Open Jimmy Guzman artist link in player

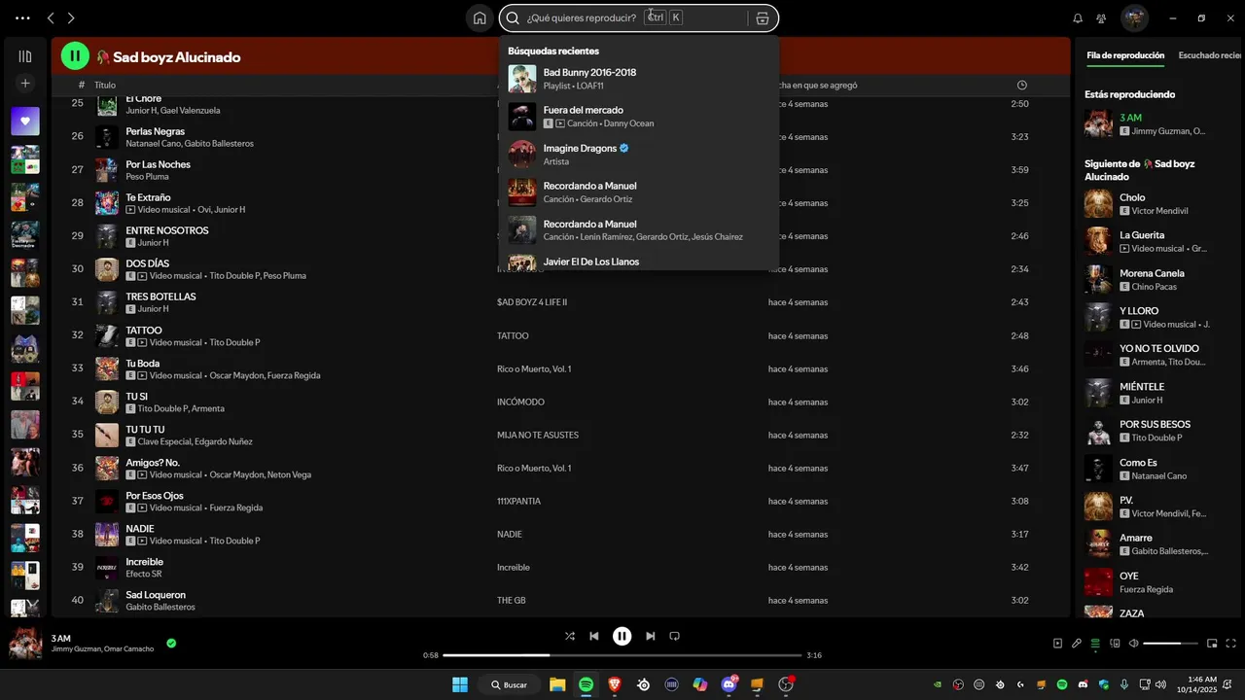point(76,648)
